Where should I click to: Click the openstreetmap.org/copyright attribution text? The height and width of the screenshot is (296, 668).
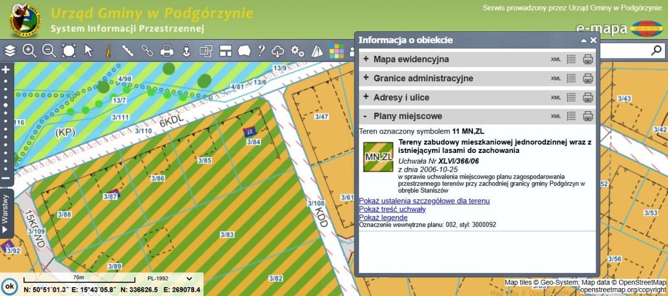pos(623,290)
